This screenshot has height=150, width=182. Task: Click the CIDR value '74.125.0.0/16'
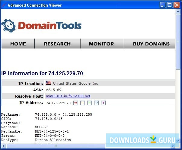49,119
